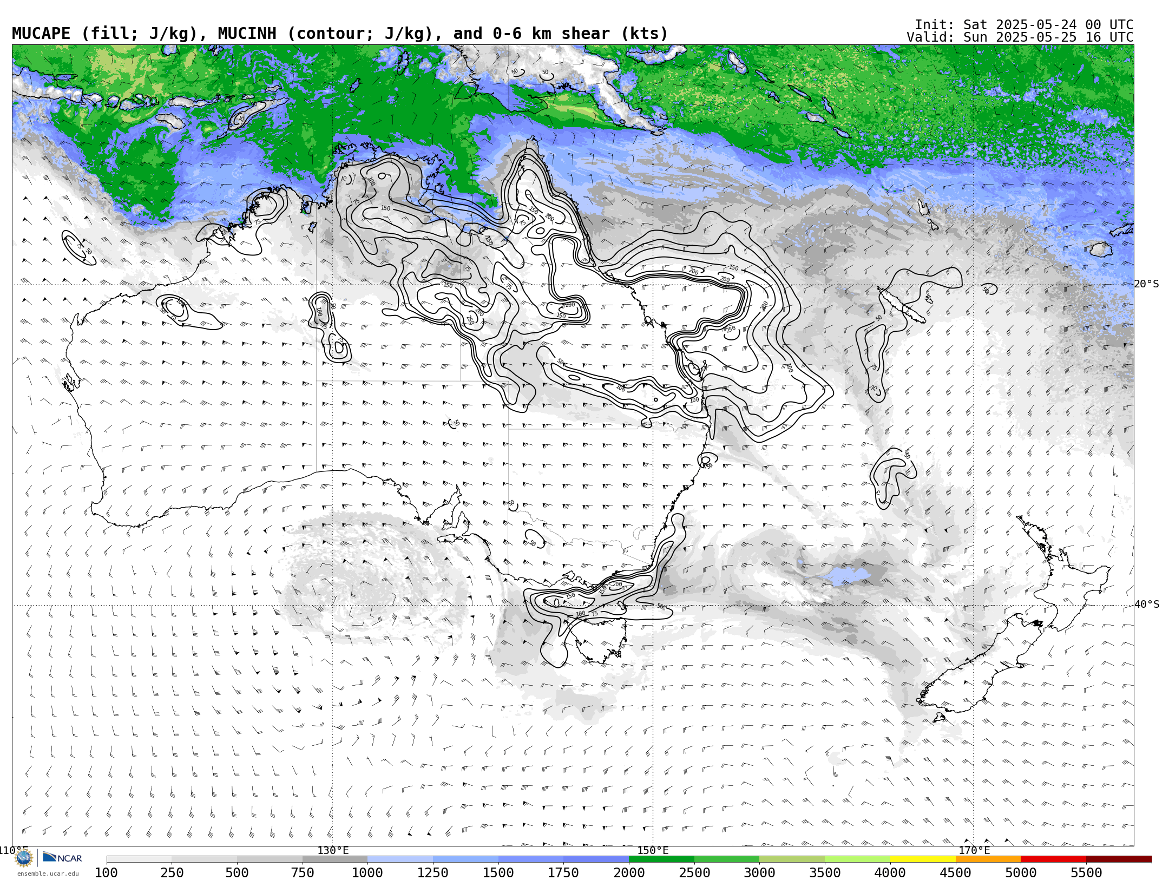The image size is (1169, 880).
Task: Click the 500 colorbar tick label
Action: (x=237, y=873)
